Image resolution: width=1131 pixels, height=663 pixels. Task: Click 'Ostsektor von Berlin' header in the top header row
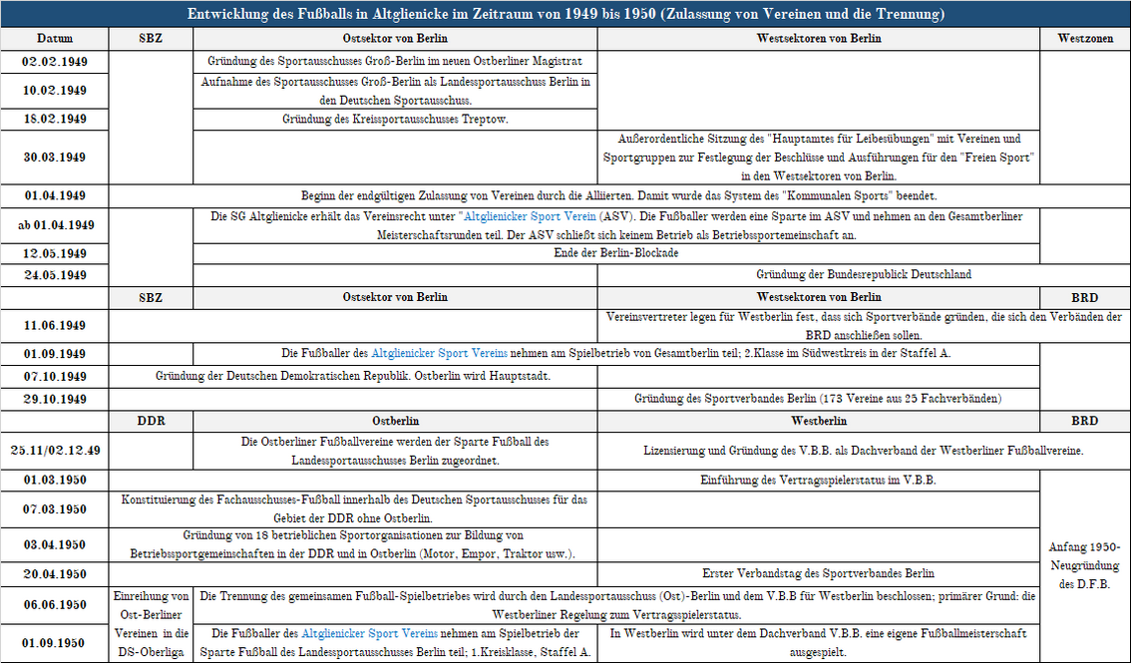pos(395,38)
